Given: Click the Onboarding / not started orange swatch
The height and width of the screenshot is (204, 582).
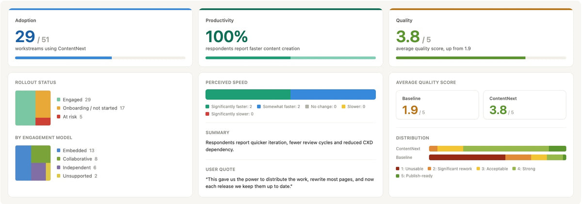Looking at the screenshot, I should [x=59, y=108].
